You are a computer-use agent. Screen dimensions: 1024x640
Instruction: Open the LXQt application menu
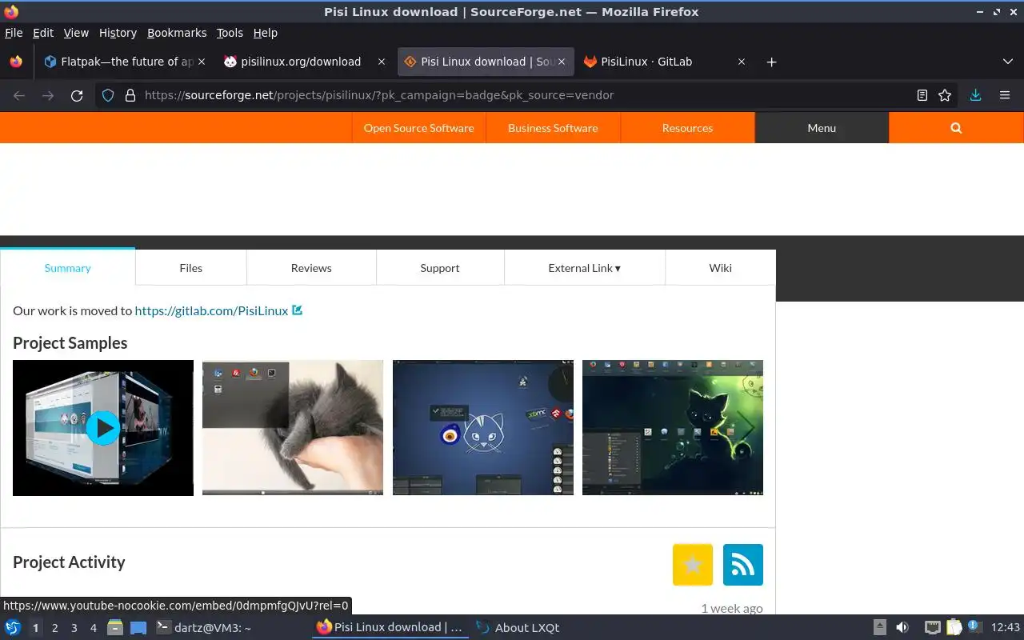point(13,627)
